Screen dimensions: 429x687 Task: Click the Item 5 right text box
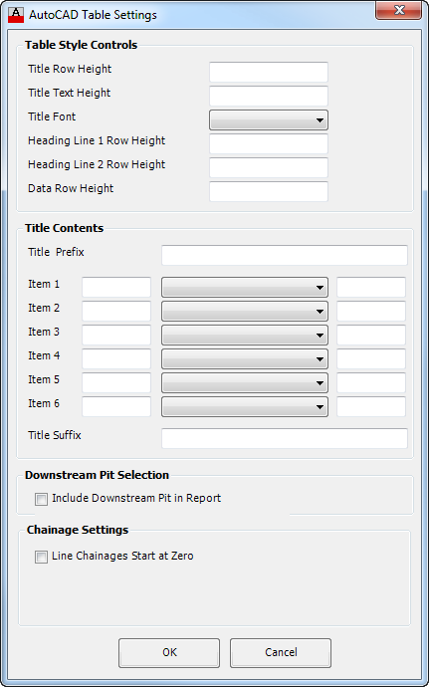tap(371, 382)
